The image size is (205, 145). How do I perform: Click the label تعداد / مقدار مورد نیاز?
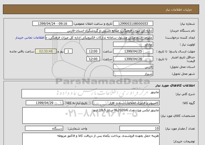pyautogui.click(x=180, y=129)
